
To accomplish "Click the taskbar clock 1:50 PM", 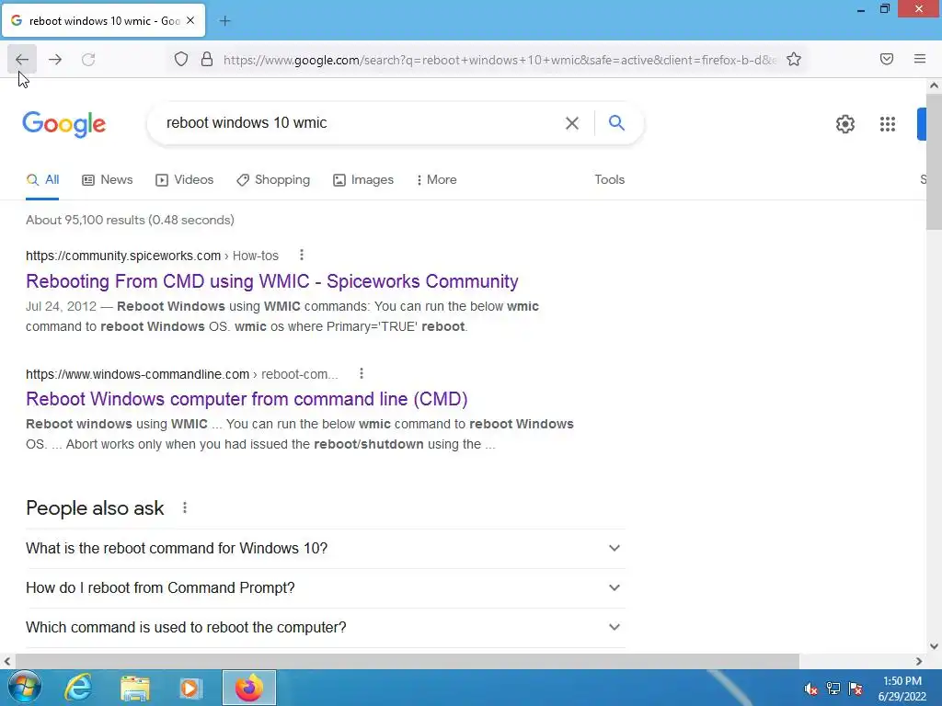I will 902,681.
